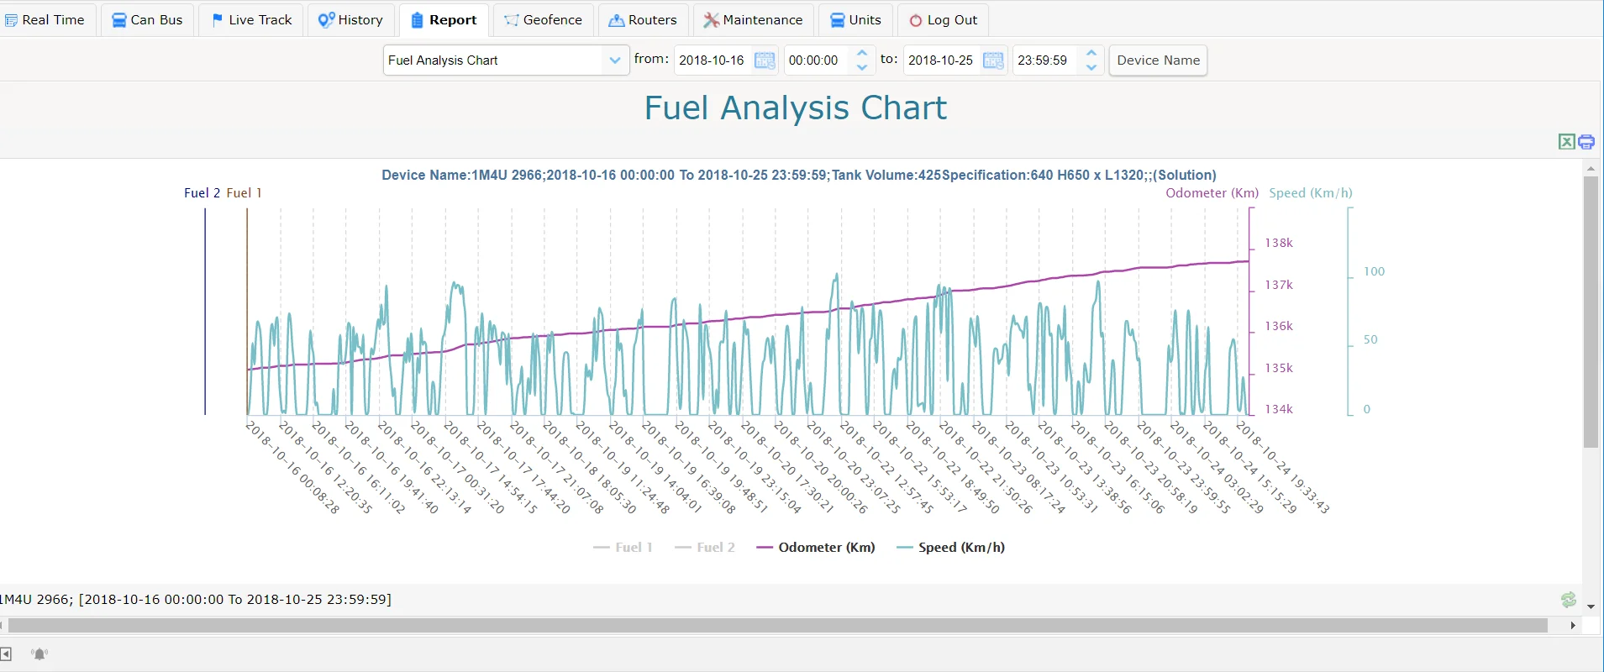Click the horizontal scrollbar at the bottom
The width and height of the screenshot is (1604, 672).
(x=777, y=626)
